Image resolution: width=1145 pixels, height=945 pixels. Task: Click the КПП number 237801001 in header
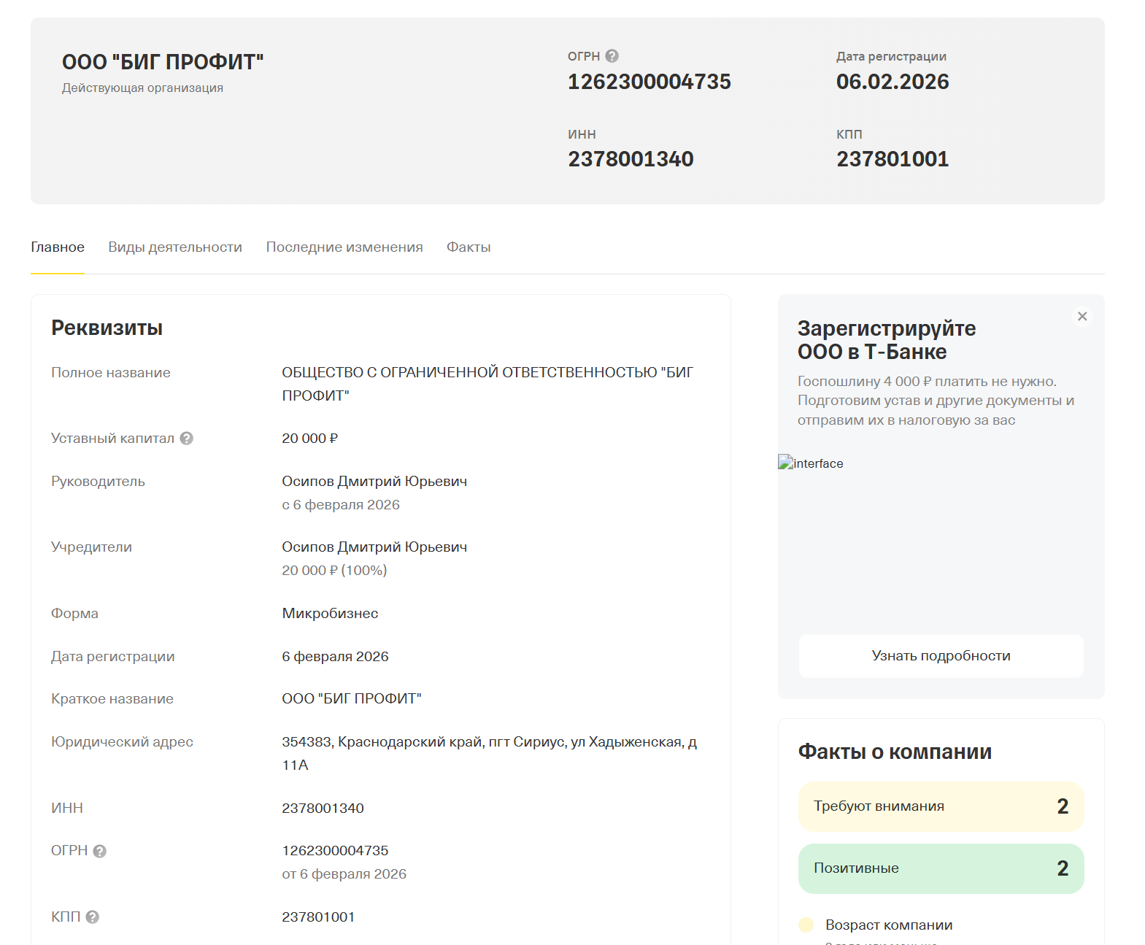click(x=893, y=159)
